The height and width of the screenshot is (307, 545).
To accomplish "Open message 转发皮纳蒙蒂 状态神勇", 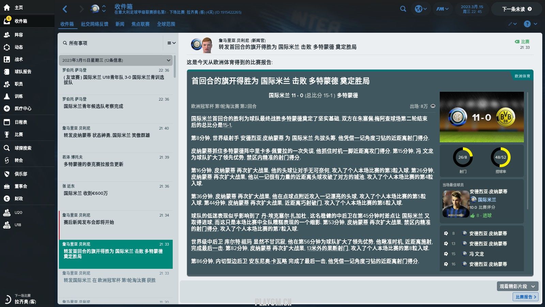I will pyautogui.click(x=116, y=138).
